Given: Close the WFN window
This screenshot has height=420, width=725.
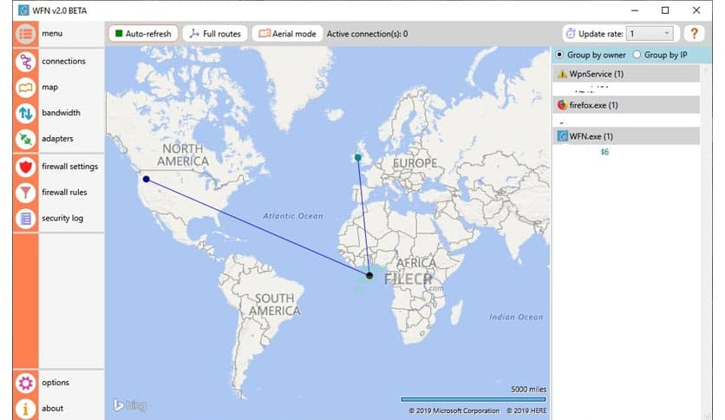Looking at the screenshot, I should [696, 10].
